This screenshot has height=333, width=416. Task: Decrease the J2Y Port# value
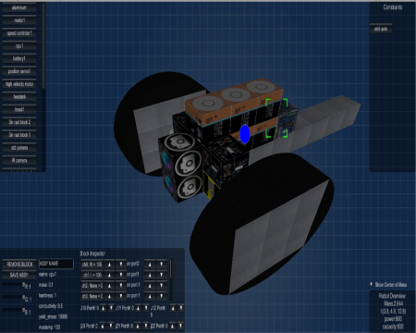(146, 326)
